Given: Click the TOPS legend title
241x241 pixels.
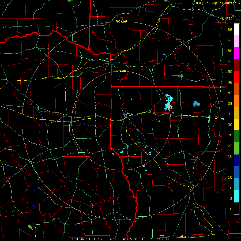Looking at the screenshot, I should pyautogui.click(x=235, y=16).
